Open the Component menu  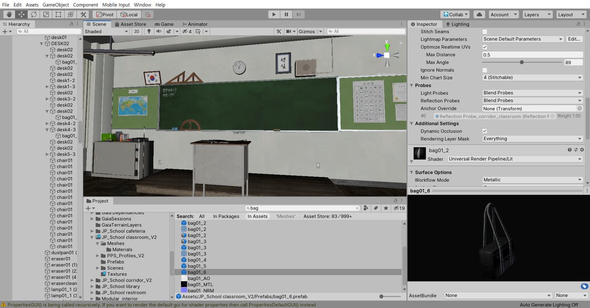[x=86, y=4]
